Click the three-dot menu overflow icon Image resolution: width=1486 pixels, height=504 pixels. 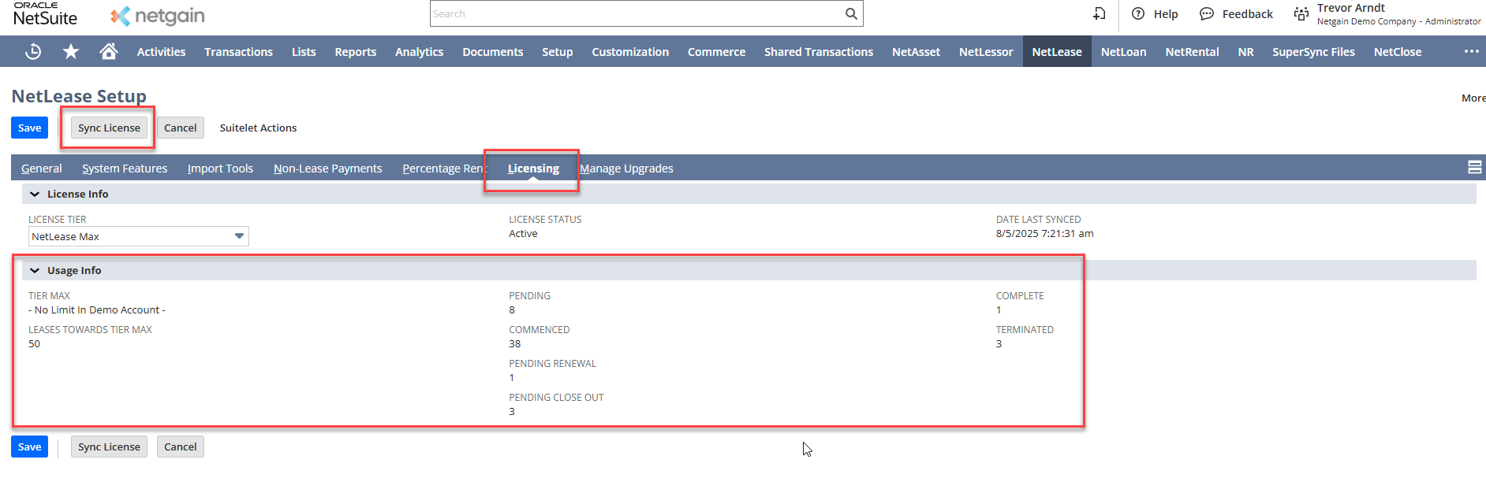(x=1472, y=51)
